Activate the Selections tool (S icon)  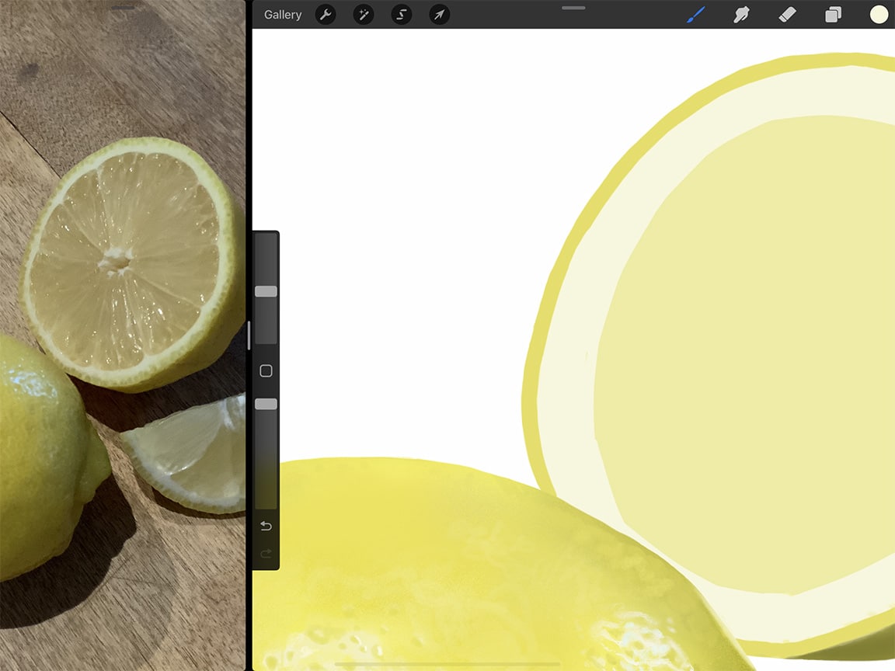pos(401,14)
